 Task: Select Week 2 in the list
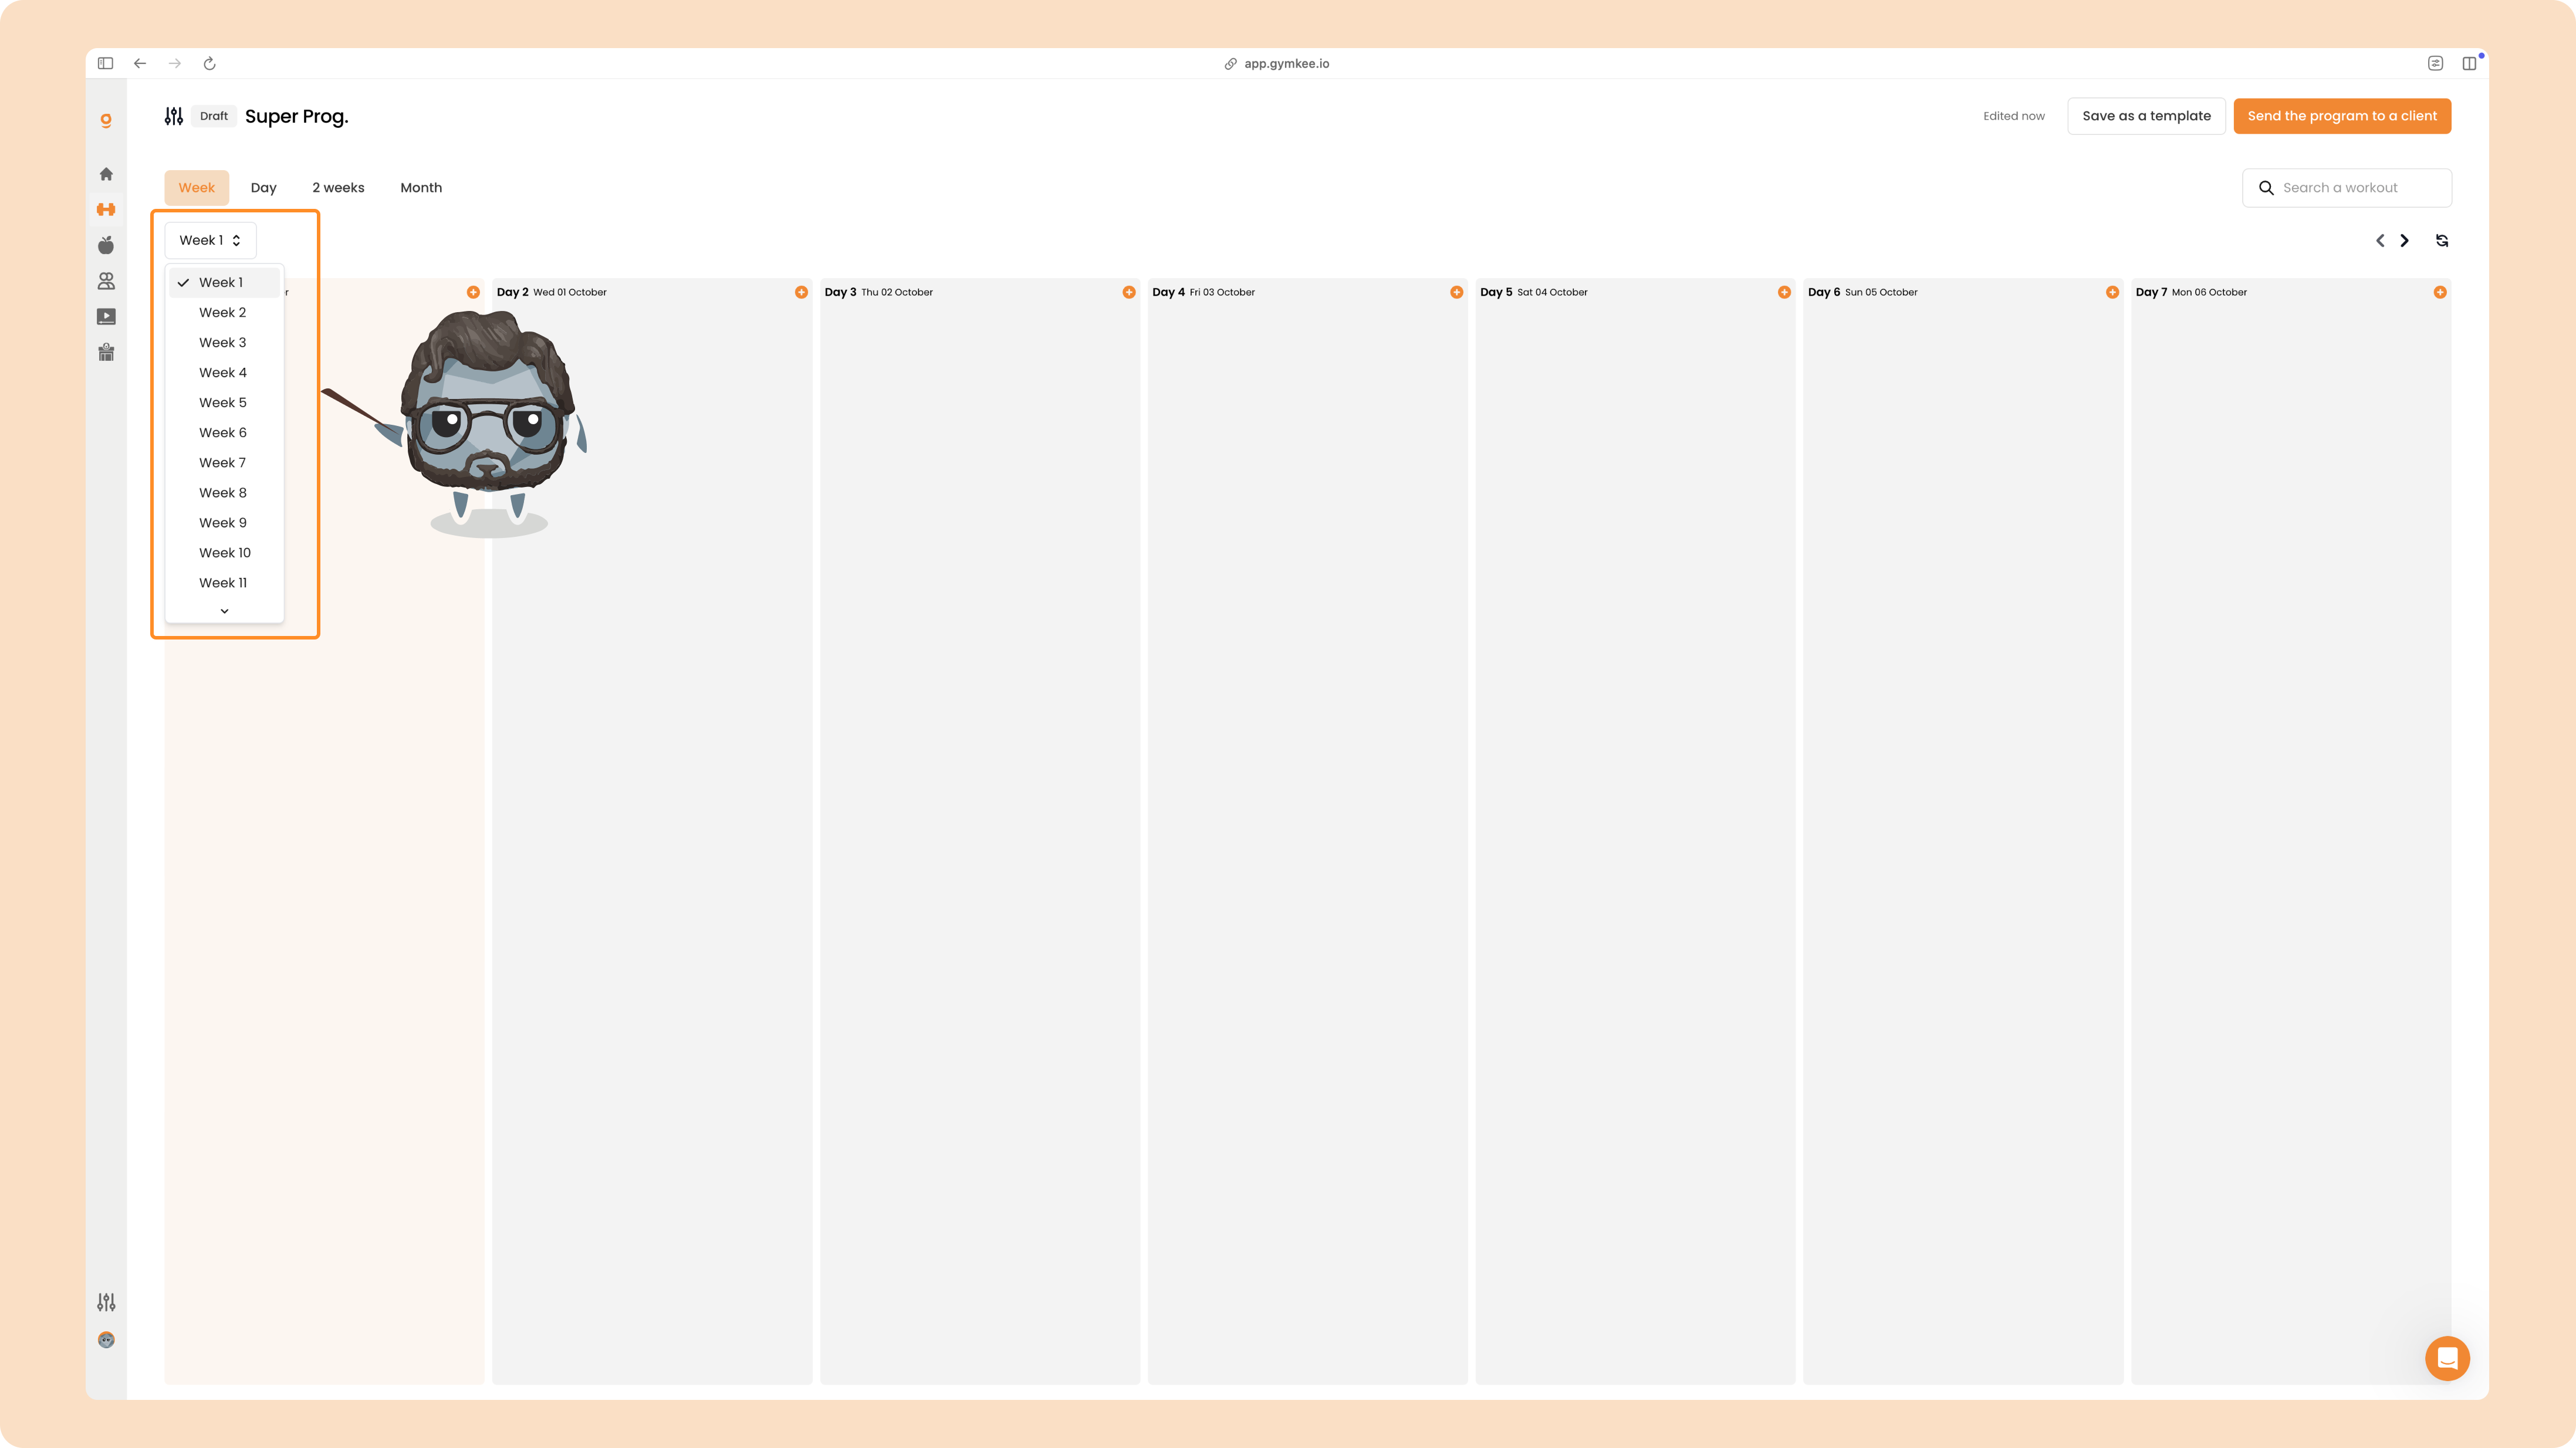[224, 312]
